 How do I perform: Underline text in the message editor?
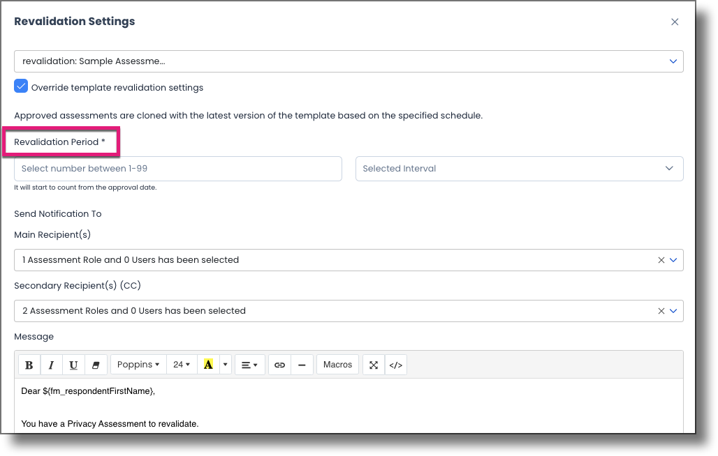73,364
